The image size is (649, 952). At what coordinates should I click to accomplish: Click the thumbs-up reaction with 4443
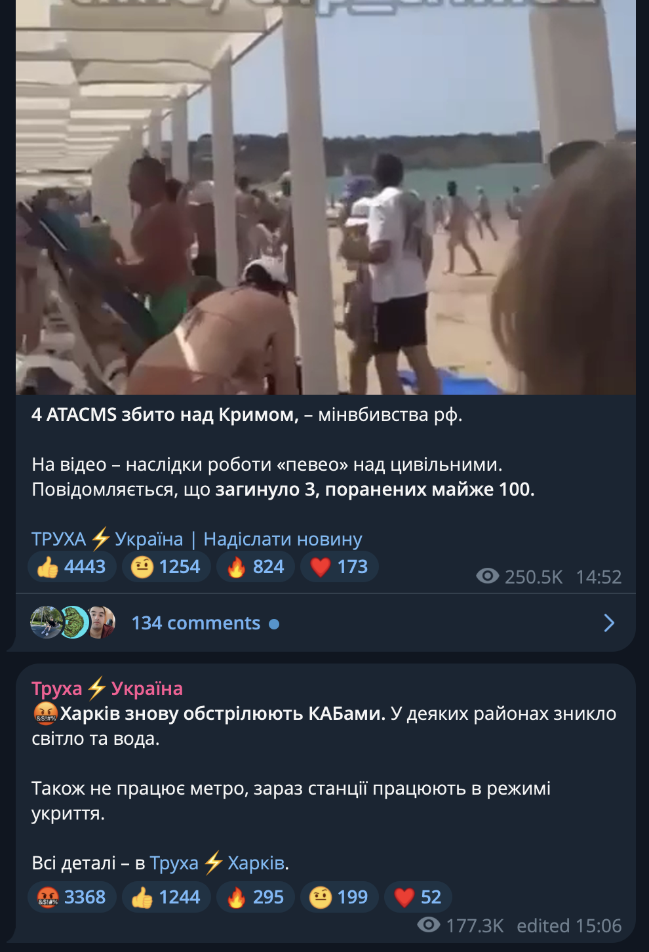tap(72, 567)
